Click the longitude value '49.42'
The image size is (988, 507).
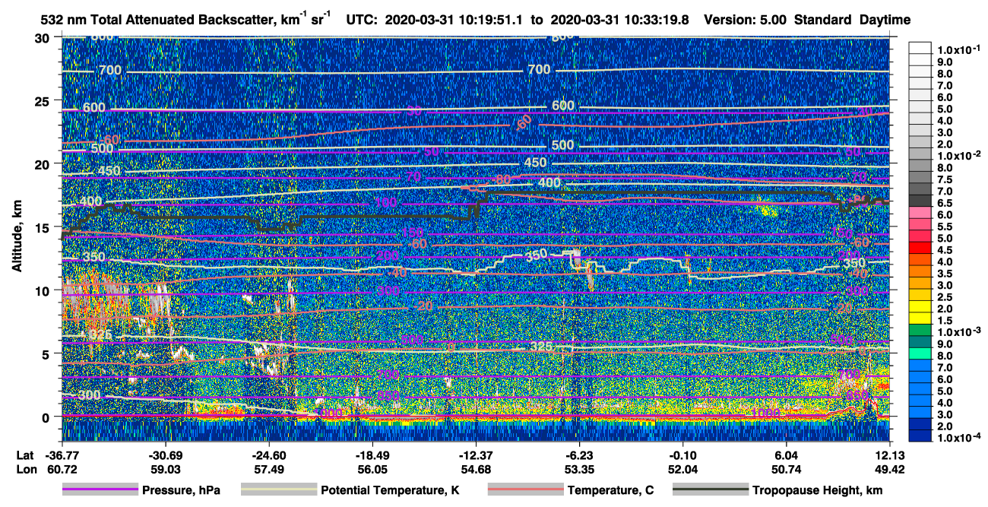[889, 469]
